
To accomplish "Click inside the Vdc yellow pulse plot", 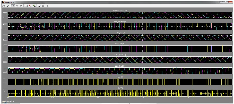I will (120, 82).
